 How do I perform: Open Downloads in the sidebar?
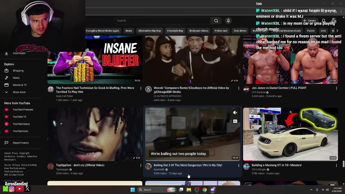[x=19, y=53]
